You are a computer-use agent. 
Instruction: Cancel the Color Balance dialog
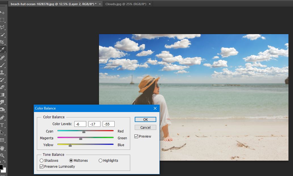pyautogui.click(x=145, y=127)
